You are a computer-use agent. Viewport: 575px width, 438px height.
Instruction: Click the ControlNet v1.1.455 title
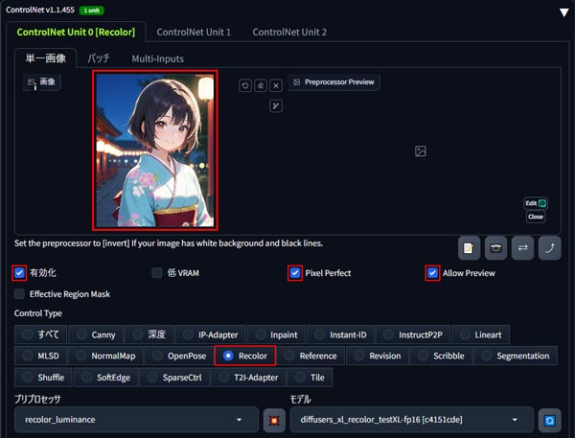pos(40,10)
